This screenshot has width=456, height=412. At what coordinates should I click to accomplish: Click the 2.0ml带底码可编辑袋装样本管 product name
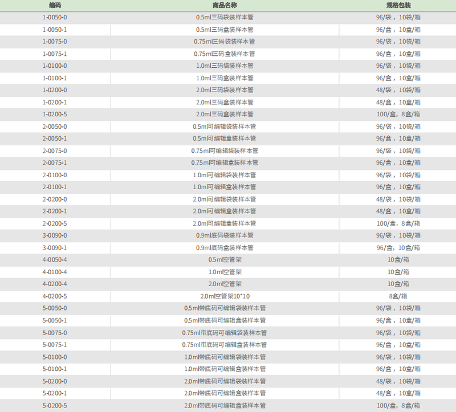pyautogui.click(x=225, y=381)
